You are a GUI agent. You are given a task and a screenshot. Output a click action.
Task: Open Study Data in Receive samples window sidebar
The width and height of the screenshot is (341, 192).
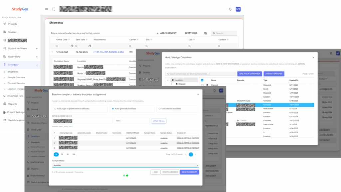(x=36, y=130)
